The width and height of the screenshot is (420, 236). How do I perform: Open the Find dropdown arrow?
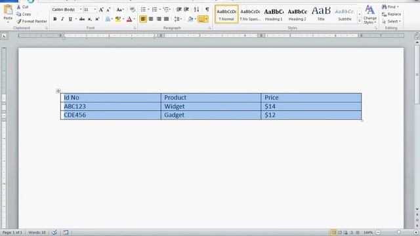[x=398, y=7]
